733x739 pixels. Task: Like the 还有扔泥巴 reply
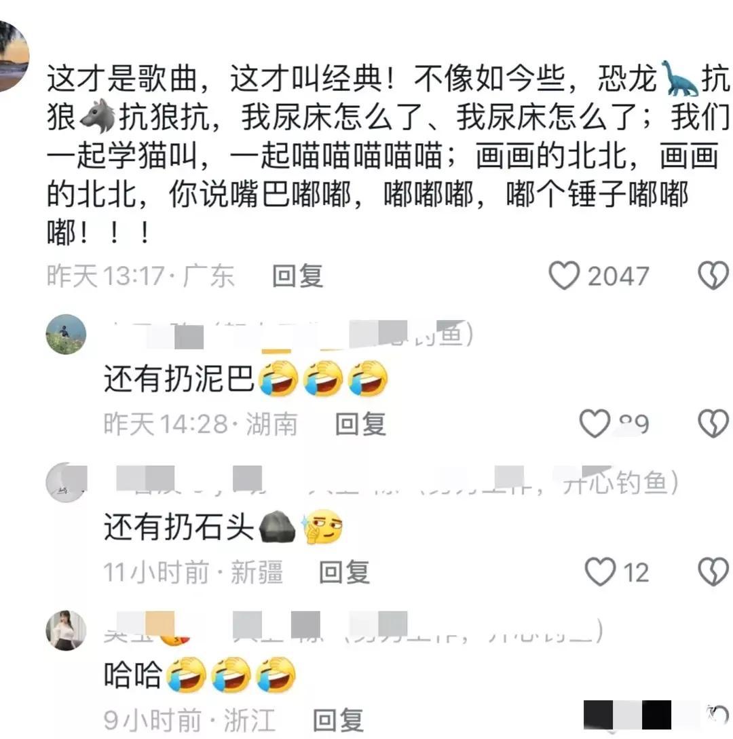[x=595, y=423]
